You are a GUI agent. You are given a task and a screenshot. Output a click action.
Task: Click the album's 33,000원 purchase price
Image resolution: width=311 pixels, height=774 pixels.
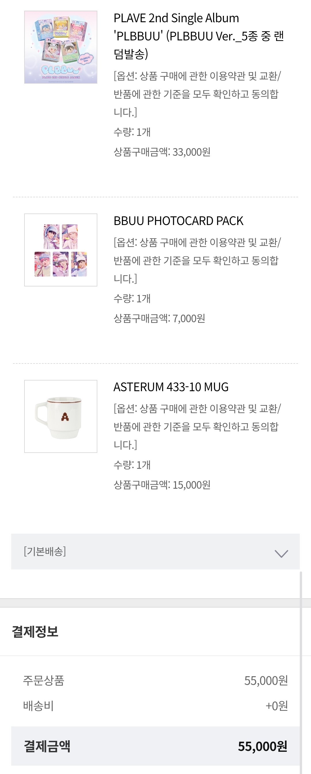[x=191, y=152]
